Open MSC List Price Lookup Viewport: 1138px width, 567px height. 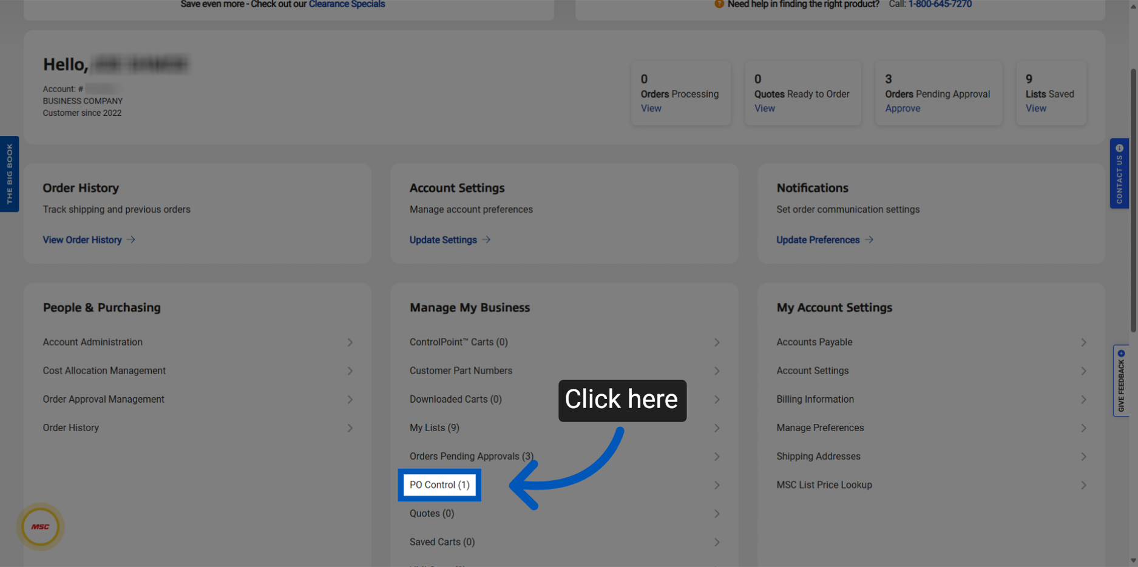[x=824, y=485]
